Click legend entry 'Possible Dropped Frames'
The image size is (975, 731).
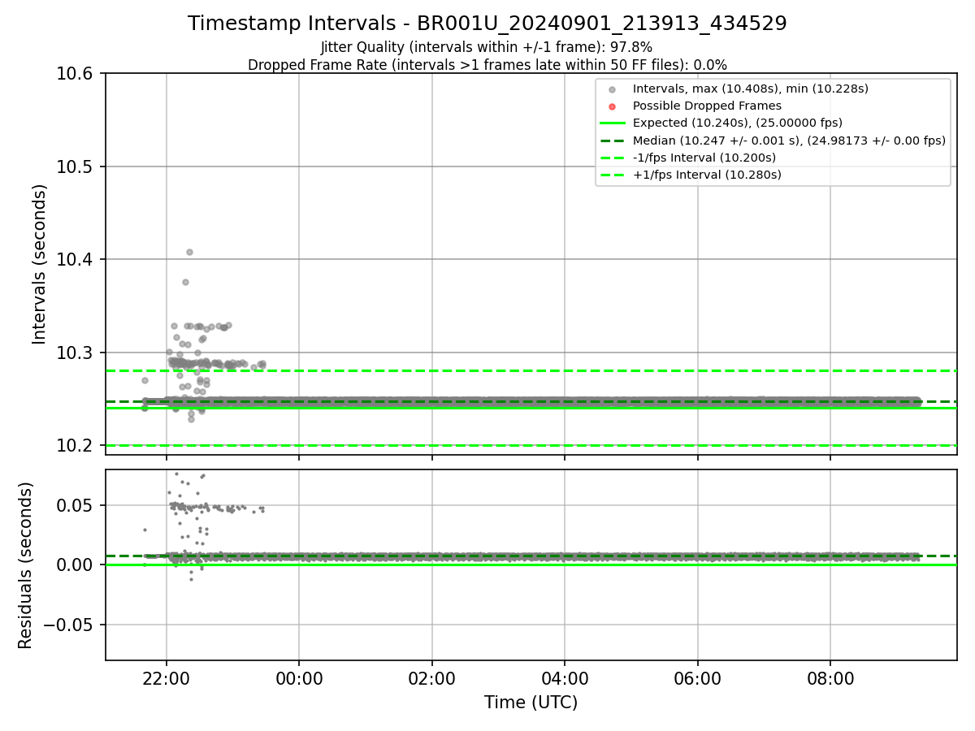[x=707, y=106]
